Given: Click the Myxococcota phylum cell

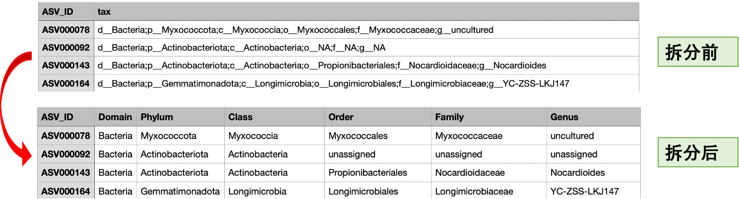Looking at the screenshot, I should click(169, 136).
